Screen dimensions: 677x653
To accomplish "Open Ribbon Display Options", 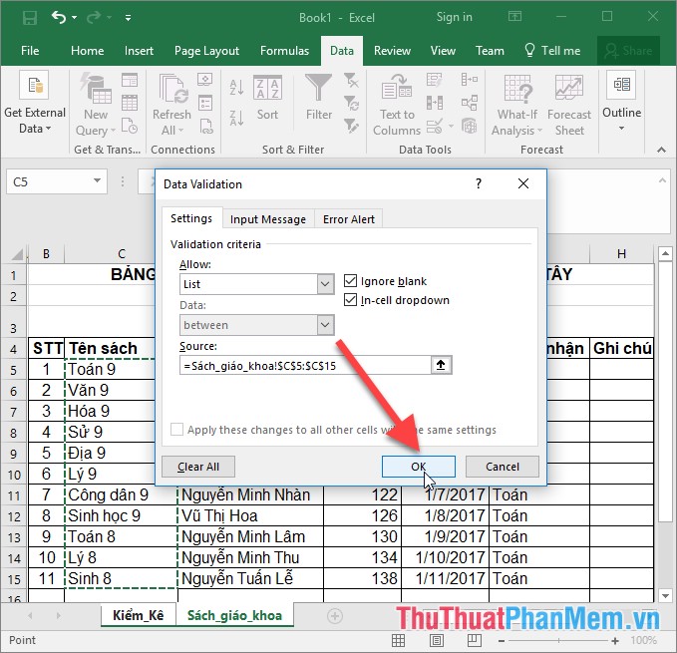I will (514, 17).
